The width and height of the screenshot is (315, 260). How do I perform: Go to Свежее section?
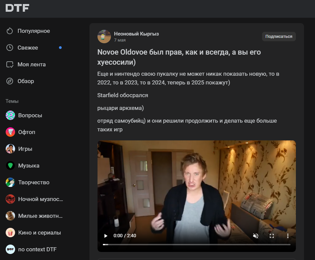(28, 48)
